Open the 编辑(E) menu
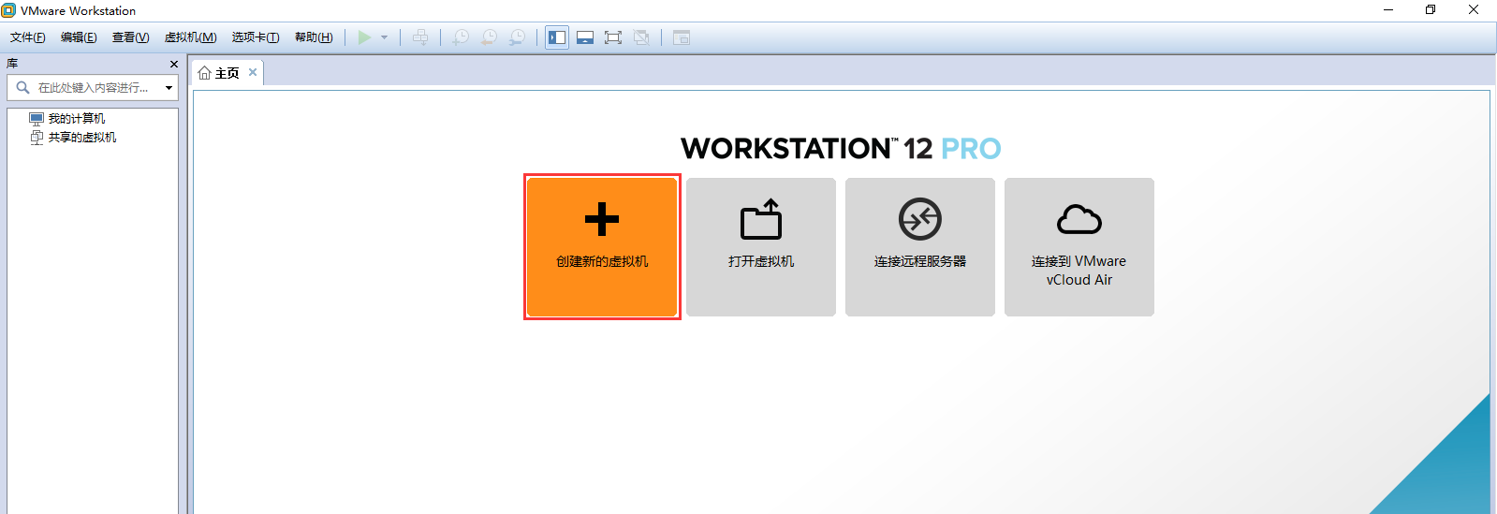This screenshot has width=1497, height=514. pyautogui.click(x=79, y=37)
